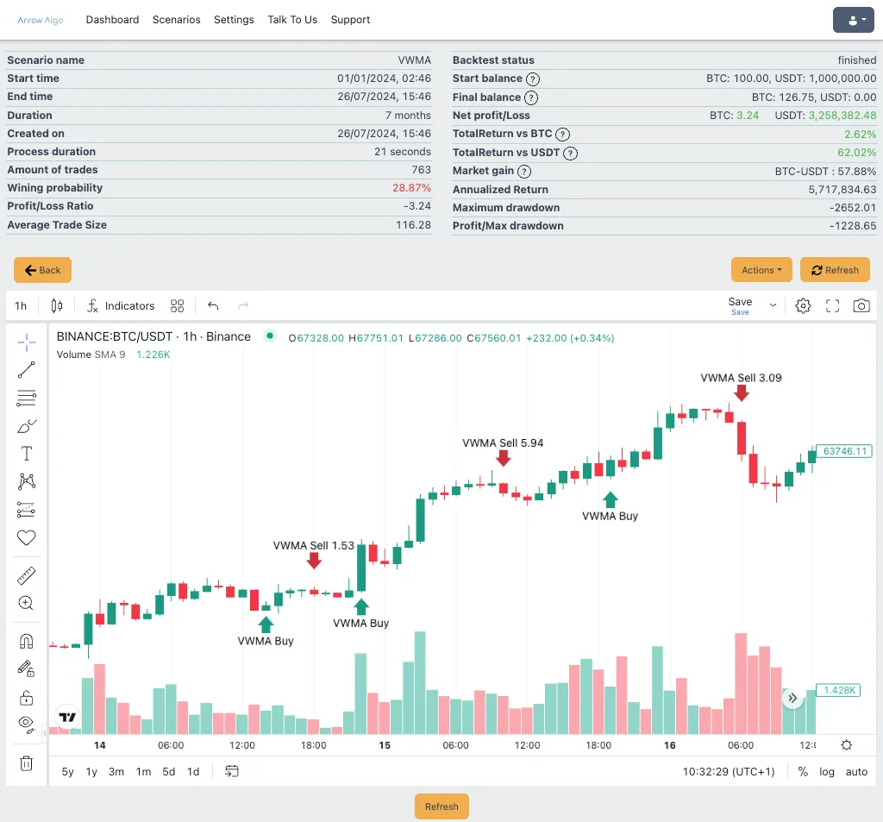
Task: Remove drawings with trash icon
Action: tap(26, 763)
